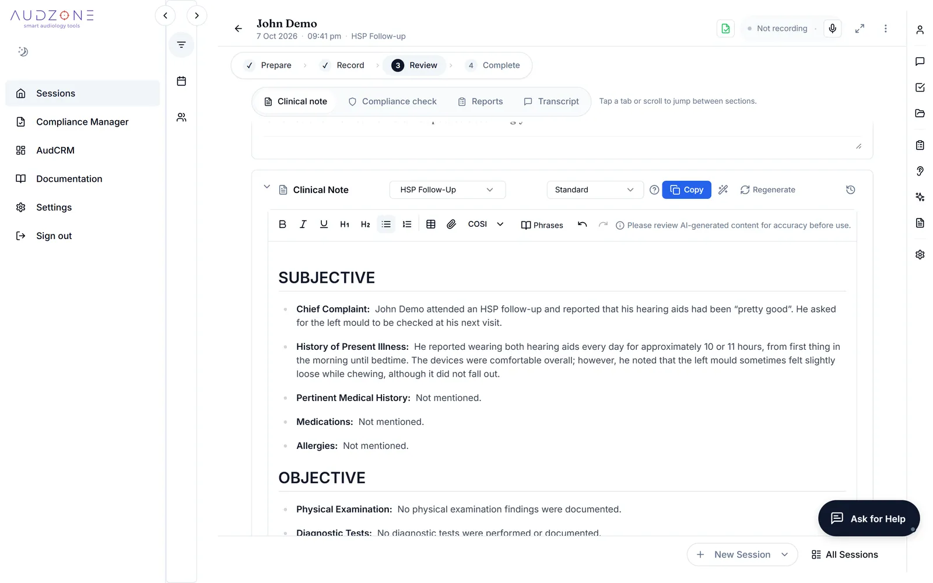The height and width of the screenshot is (583, 933).
Task: Click the text area resize handle
Action: (x=858, y=146)
